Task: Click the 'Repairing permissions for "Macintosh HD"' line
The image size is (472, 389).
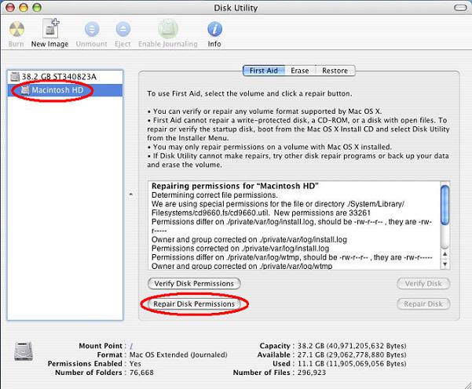Action: [235, 186]
